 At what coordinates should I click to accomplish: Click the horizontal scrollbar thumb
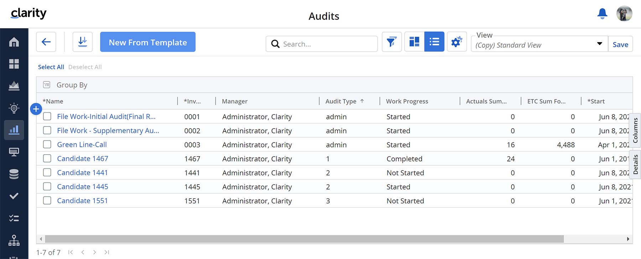(304, 239)
